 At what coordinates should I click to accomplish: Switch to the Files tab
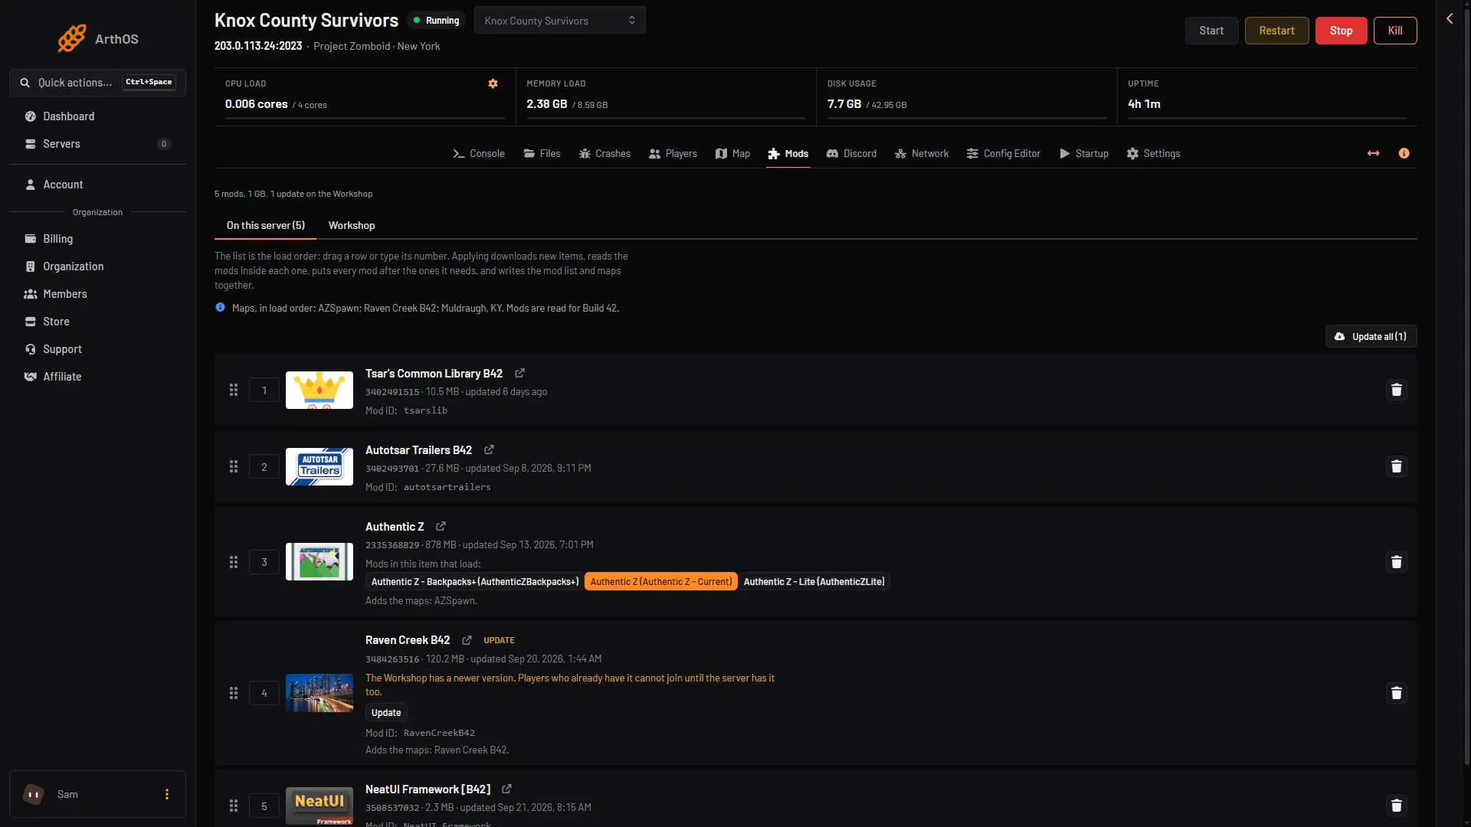pyautogui.click(x=542, y=154)
